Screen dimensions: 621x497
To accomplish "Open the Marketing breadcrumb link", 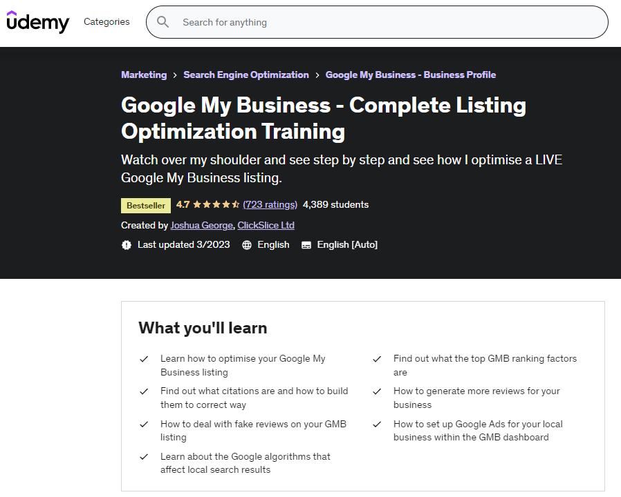I will coord(144,75).
